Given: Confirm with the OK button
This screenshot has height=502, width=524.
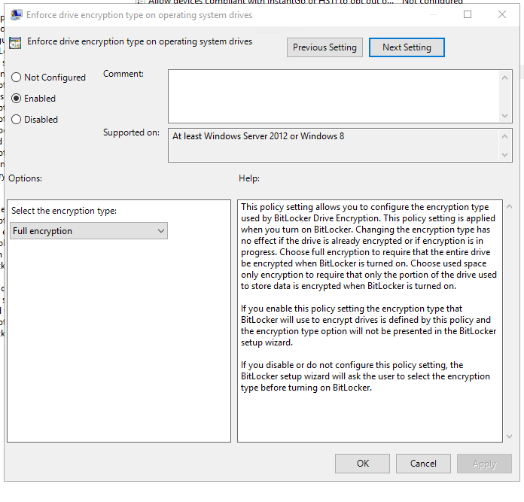Looking at the screenshot, I should (x=363, y=464).
